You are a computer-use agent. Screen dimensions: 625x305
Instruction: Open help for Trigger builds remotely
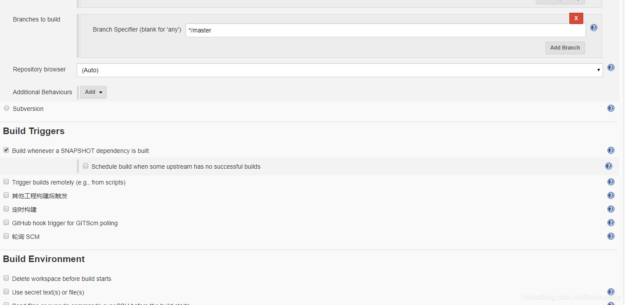(611, 182)
